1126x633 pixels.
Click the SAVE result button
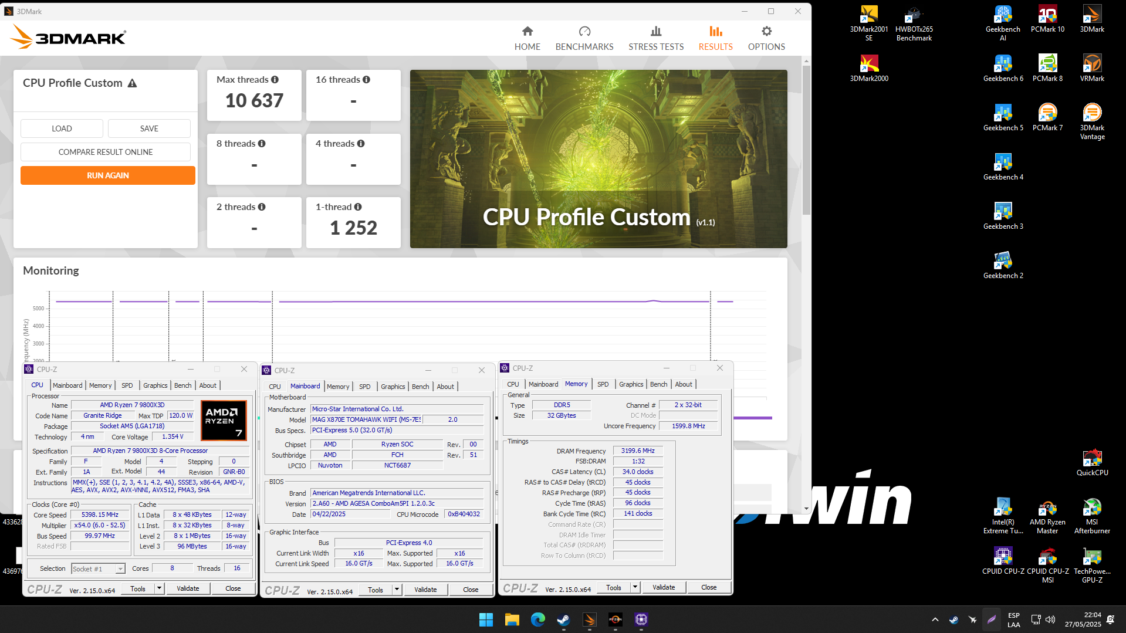149,128
